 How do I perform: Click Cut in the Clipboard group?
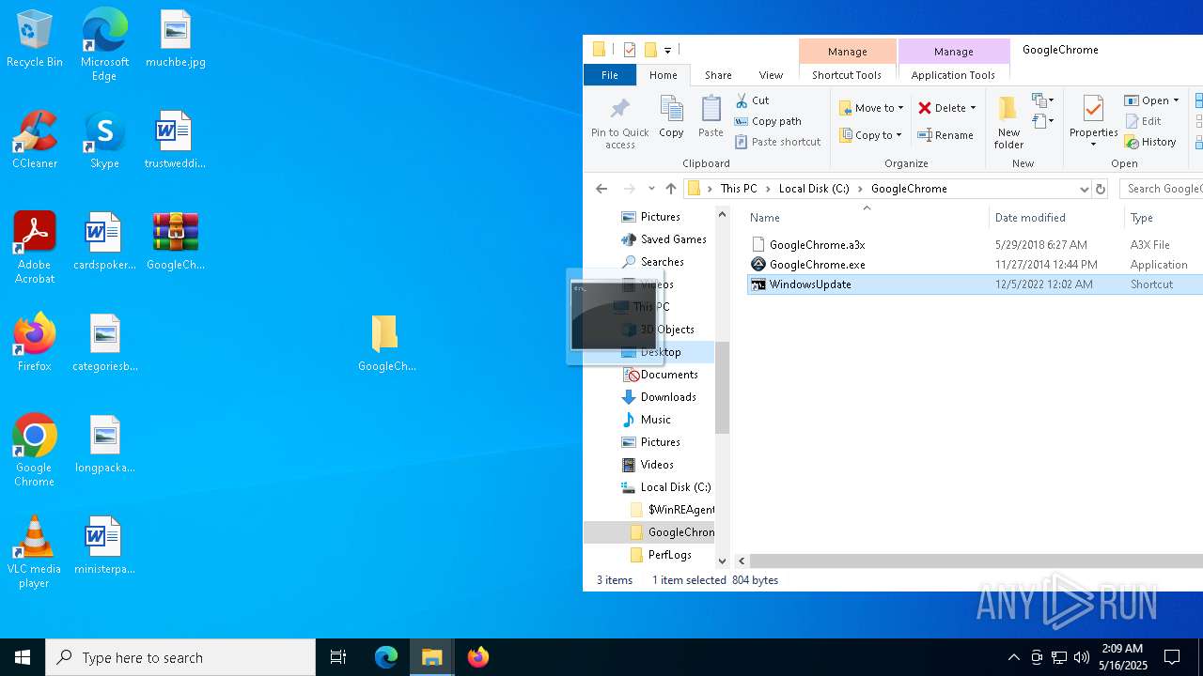point(752,100)
